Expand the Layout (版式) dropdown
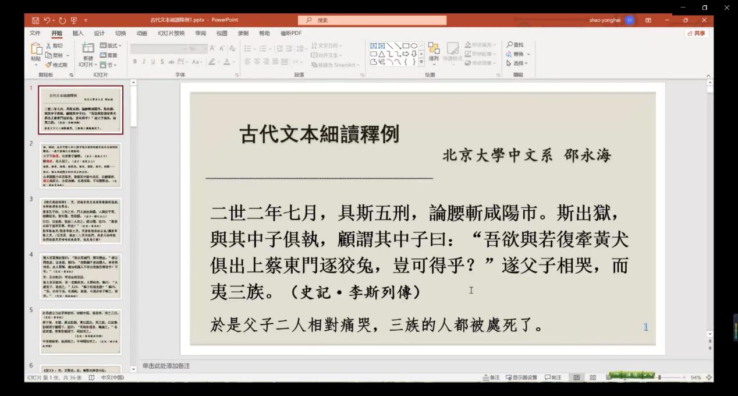The width and height of the screenshot is (738, 396). tap(109, 45)
